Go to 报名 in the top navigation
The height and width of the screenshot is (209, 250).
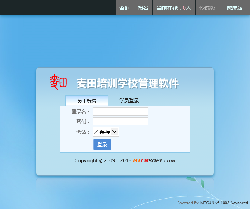[143, 8]
